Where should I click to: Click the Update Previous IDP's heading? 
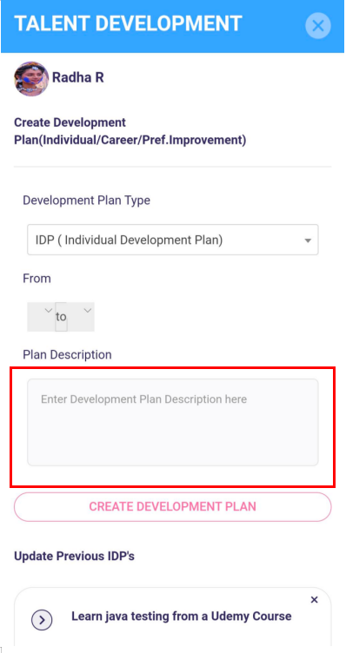point(74,556)
